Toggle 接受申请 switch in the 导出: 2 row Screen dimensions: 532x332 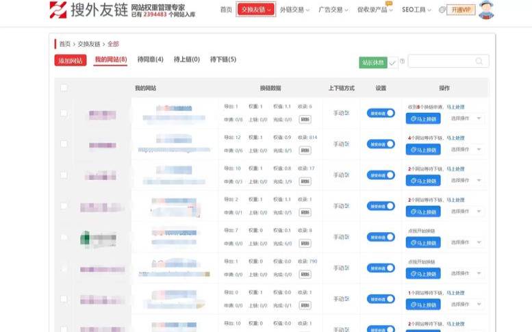[381, 206]
